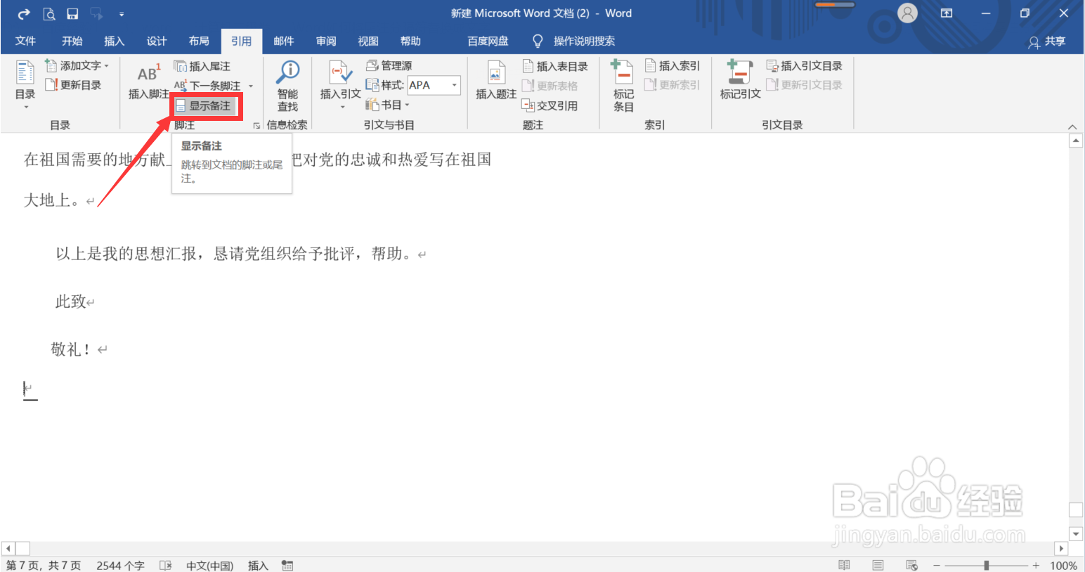Insert a footnote with 插入脚注

[148, 81]
